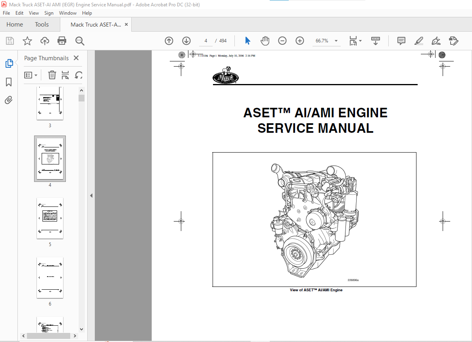The height and width of the screenshot is (342, 472).
Task: Select page 4 thumbnail
Action: 50,159
